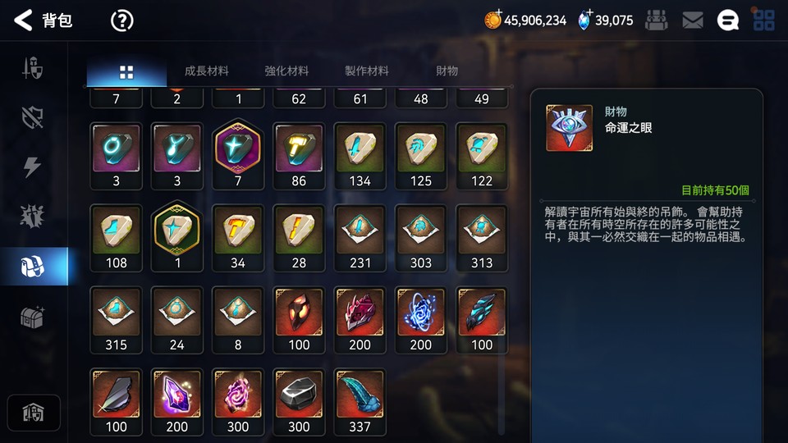
Task: Open the grid main menu icon
Action: [x=764, y=21]
